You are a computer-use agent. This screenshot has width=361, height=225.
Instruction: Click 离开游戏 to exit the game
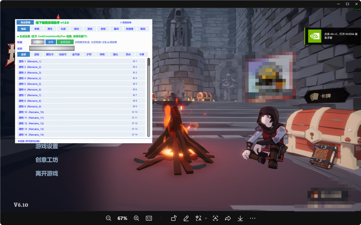47,173
